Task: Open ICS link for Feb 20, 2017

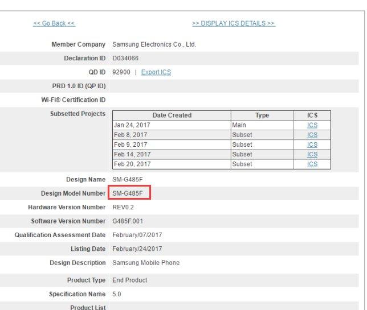Action: coord(312,164)
